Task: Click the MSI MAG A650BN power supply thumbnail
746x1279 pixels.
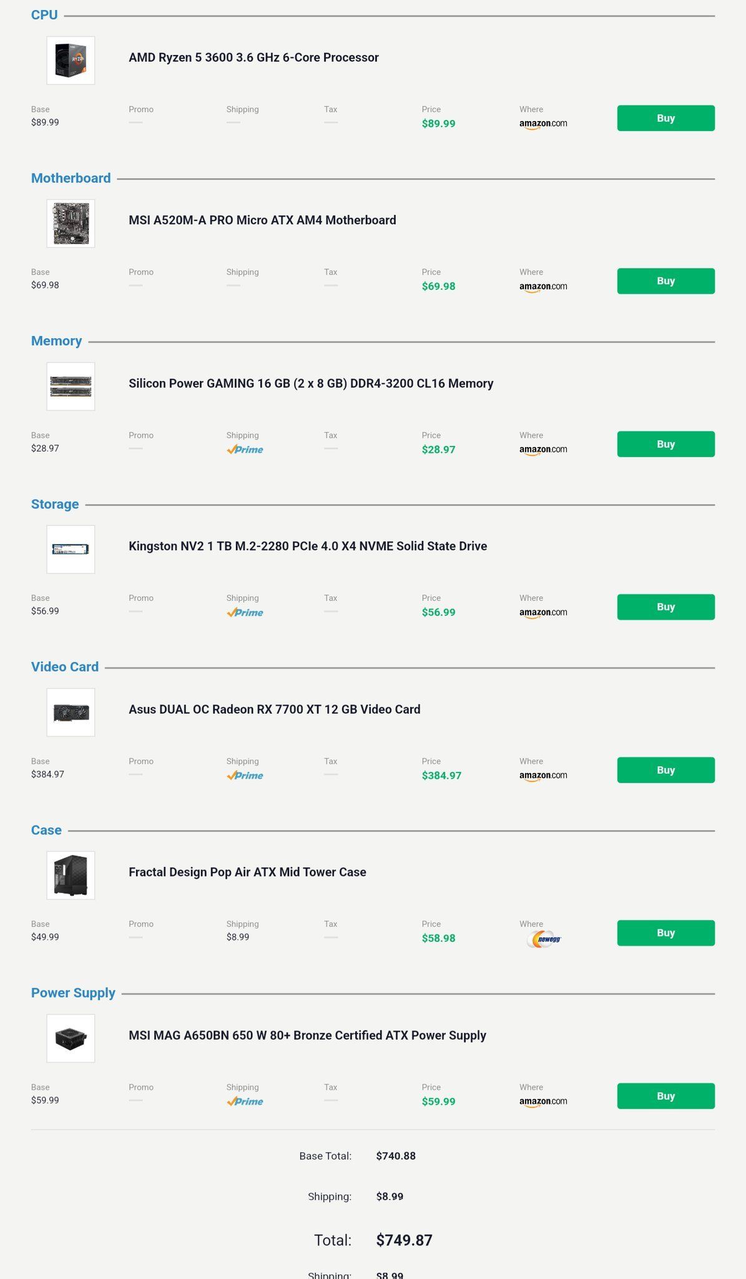Action: 71,1039
